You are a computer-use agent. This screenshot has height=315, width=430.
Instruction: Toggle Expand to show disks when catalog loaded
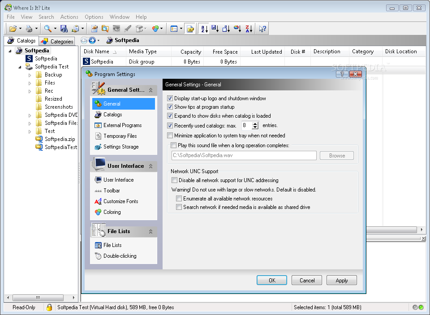pos(170,115)
